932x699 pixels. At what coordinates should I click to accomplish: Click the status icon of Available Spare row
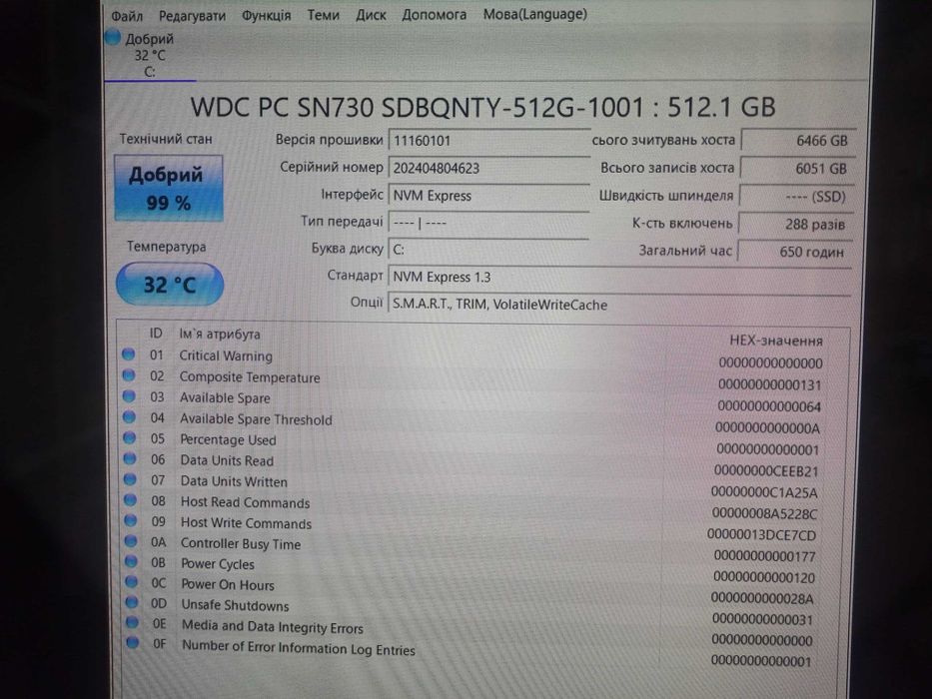(129, 395)
